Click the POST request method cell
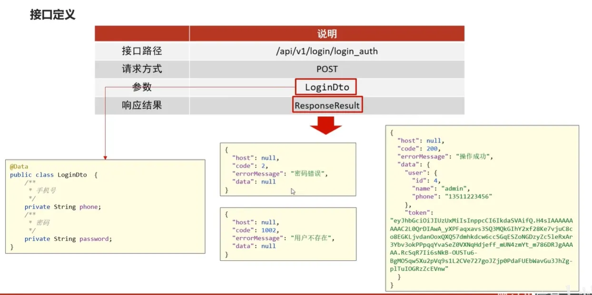Image resolution: width=592 pixels, height=295 pixels. (x=326, y=69)
